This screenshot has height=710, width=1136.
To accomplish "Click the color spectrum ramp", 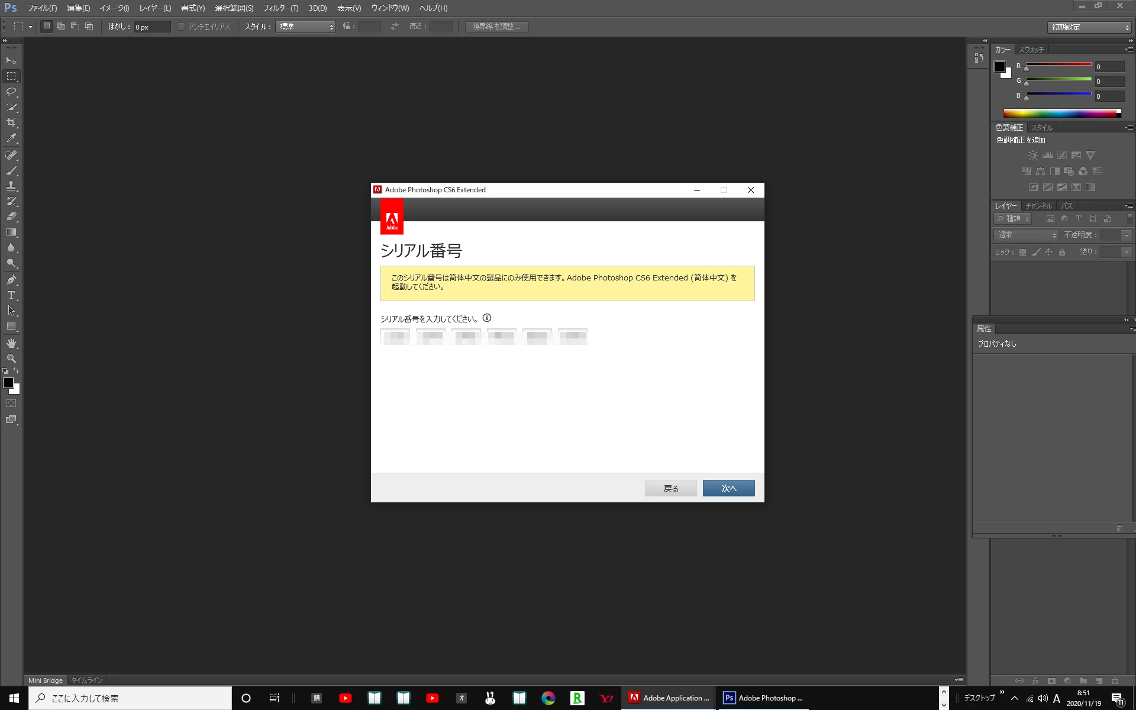I will (1060, 114).
